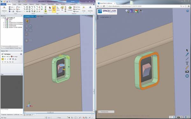Open the File menu
The image size is (191, 119).
tap(3, 4)
